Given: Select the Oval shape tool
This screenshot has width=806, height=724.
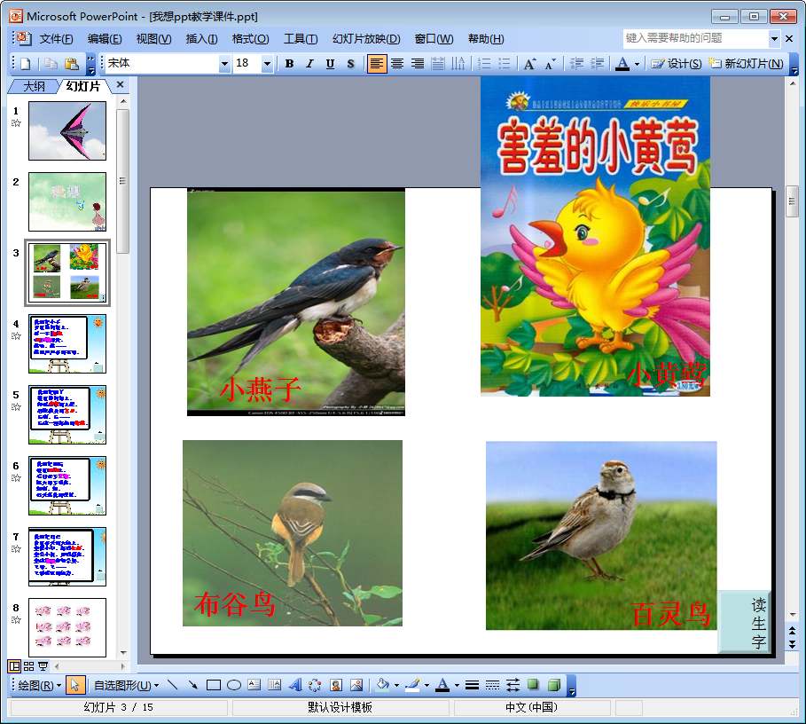Looking at the screenshot, I should pyautogui.click(x=234, y=685).
